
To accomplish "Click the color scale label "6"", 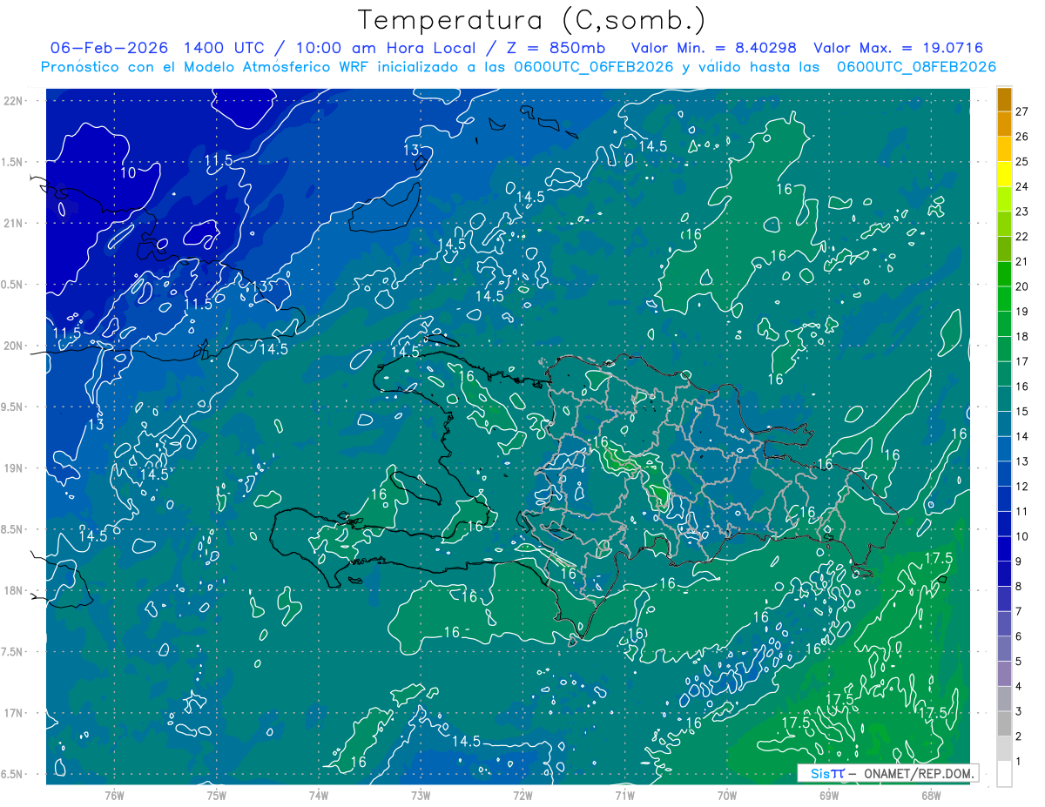I will 1019,636.
